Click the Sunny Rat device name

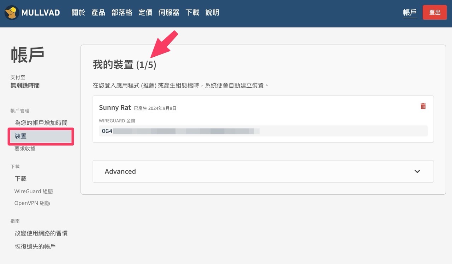[115, 108]
